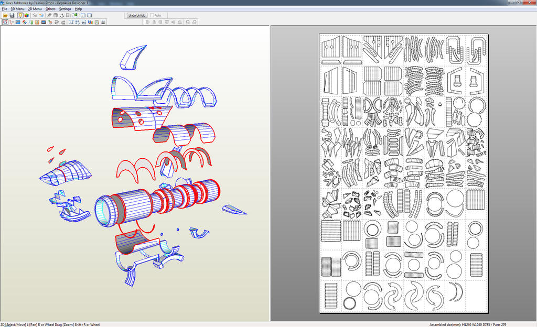Image resolution: width=537 pixels, height=327 pixels.
Task: Open the File menu
Action: pyautogui.click(x=4, y=9)
